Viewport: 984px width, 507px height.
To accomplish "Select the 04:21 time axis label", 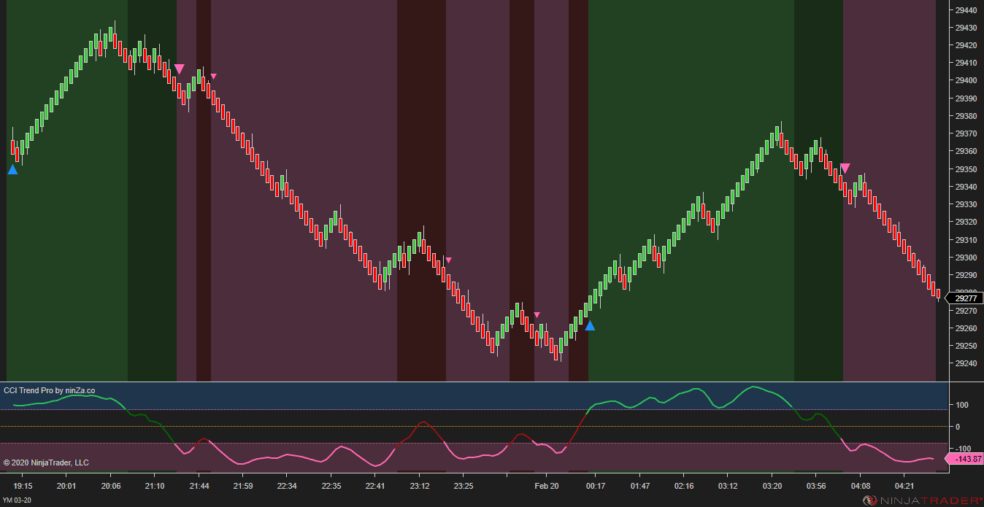I will 904,486.
